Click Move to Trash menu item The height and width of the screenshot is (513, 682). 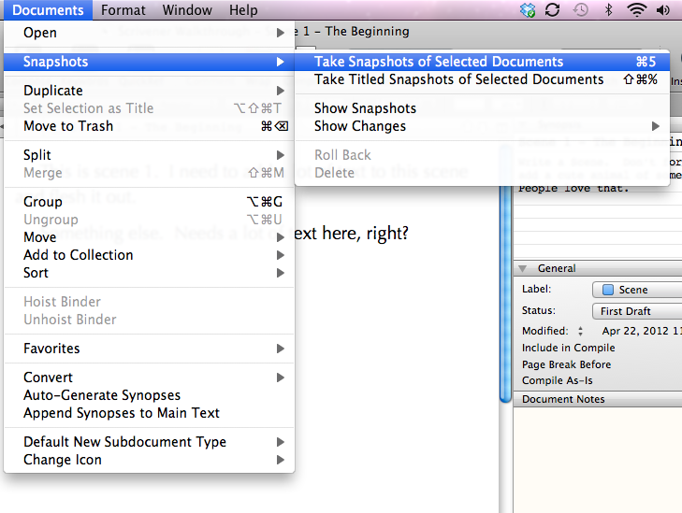(x=149, y=126)
